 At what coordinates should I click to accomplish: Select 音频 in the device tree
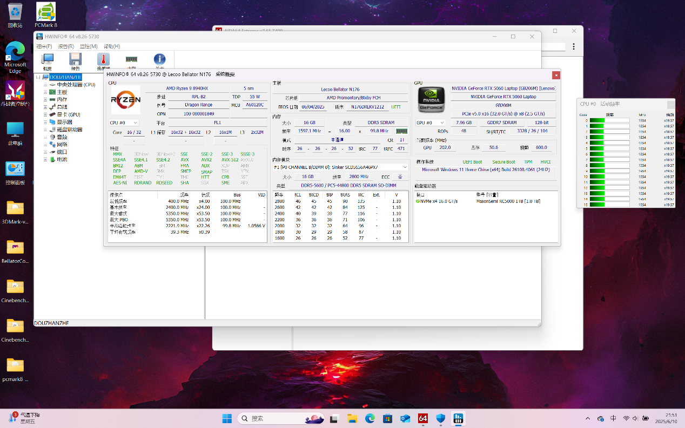coord(62,137)
